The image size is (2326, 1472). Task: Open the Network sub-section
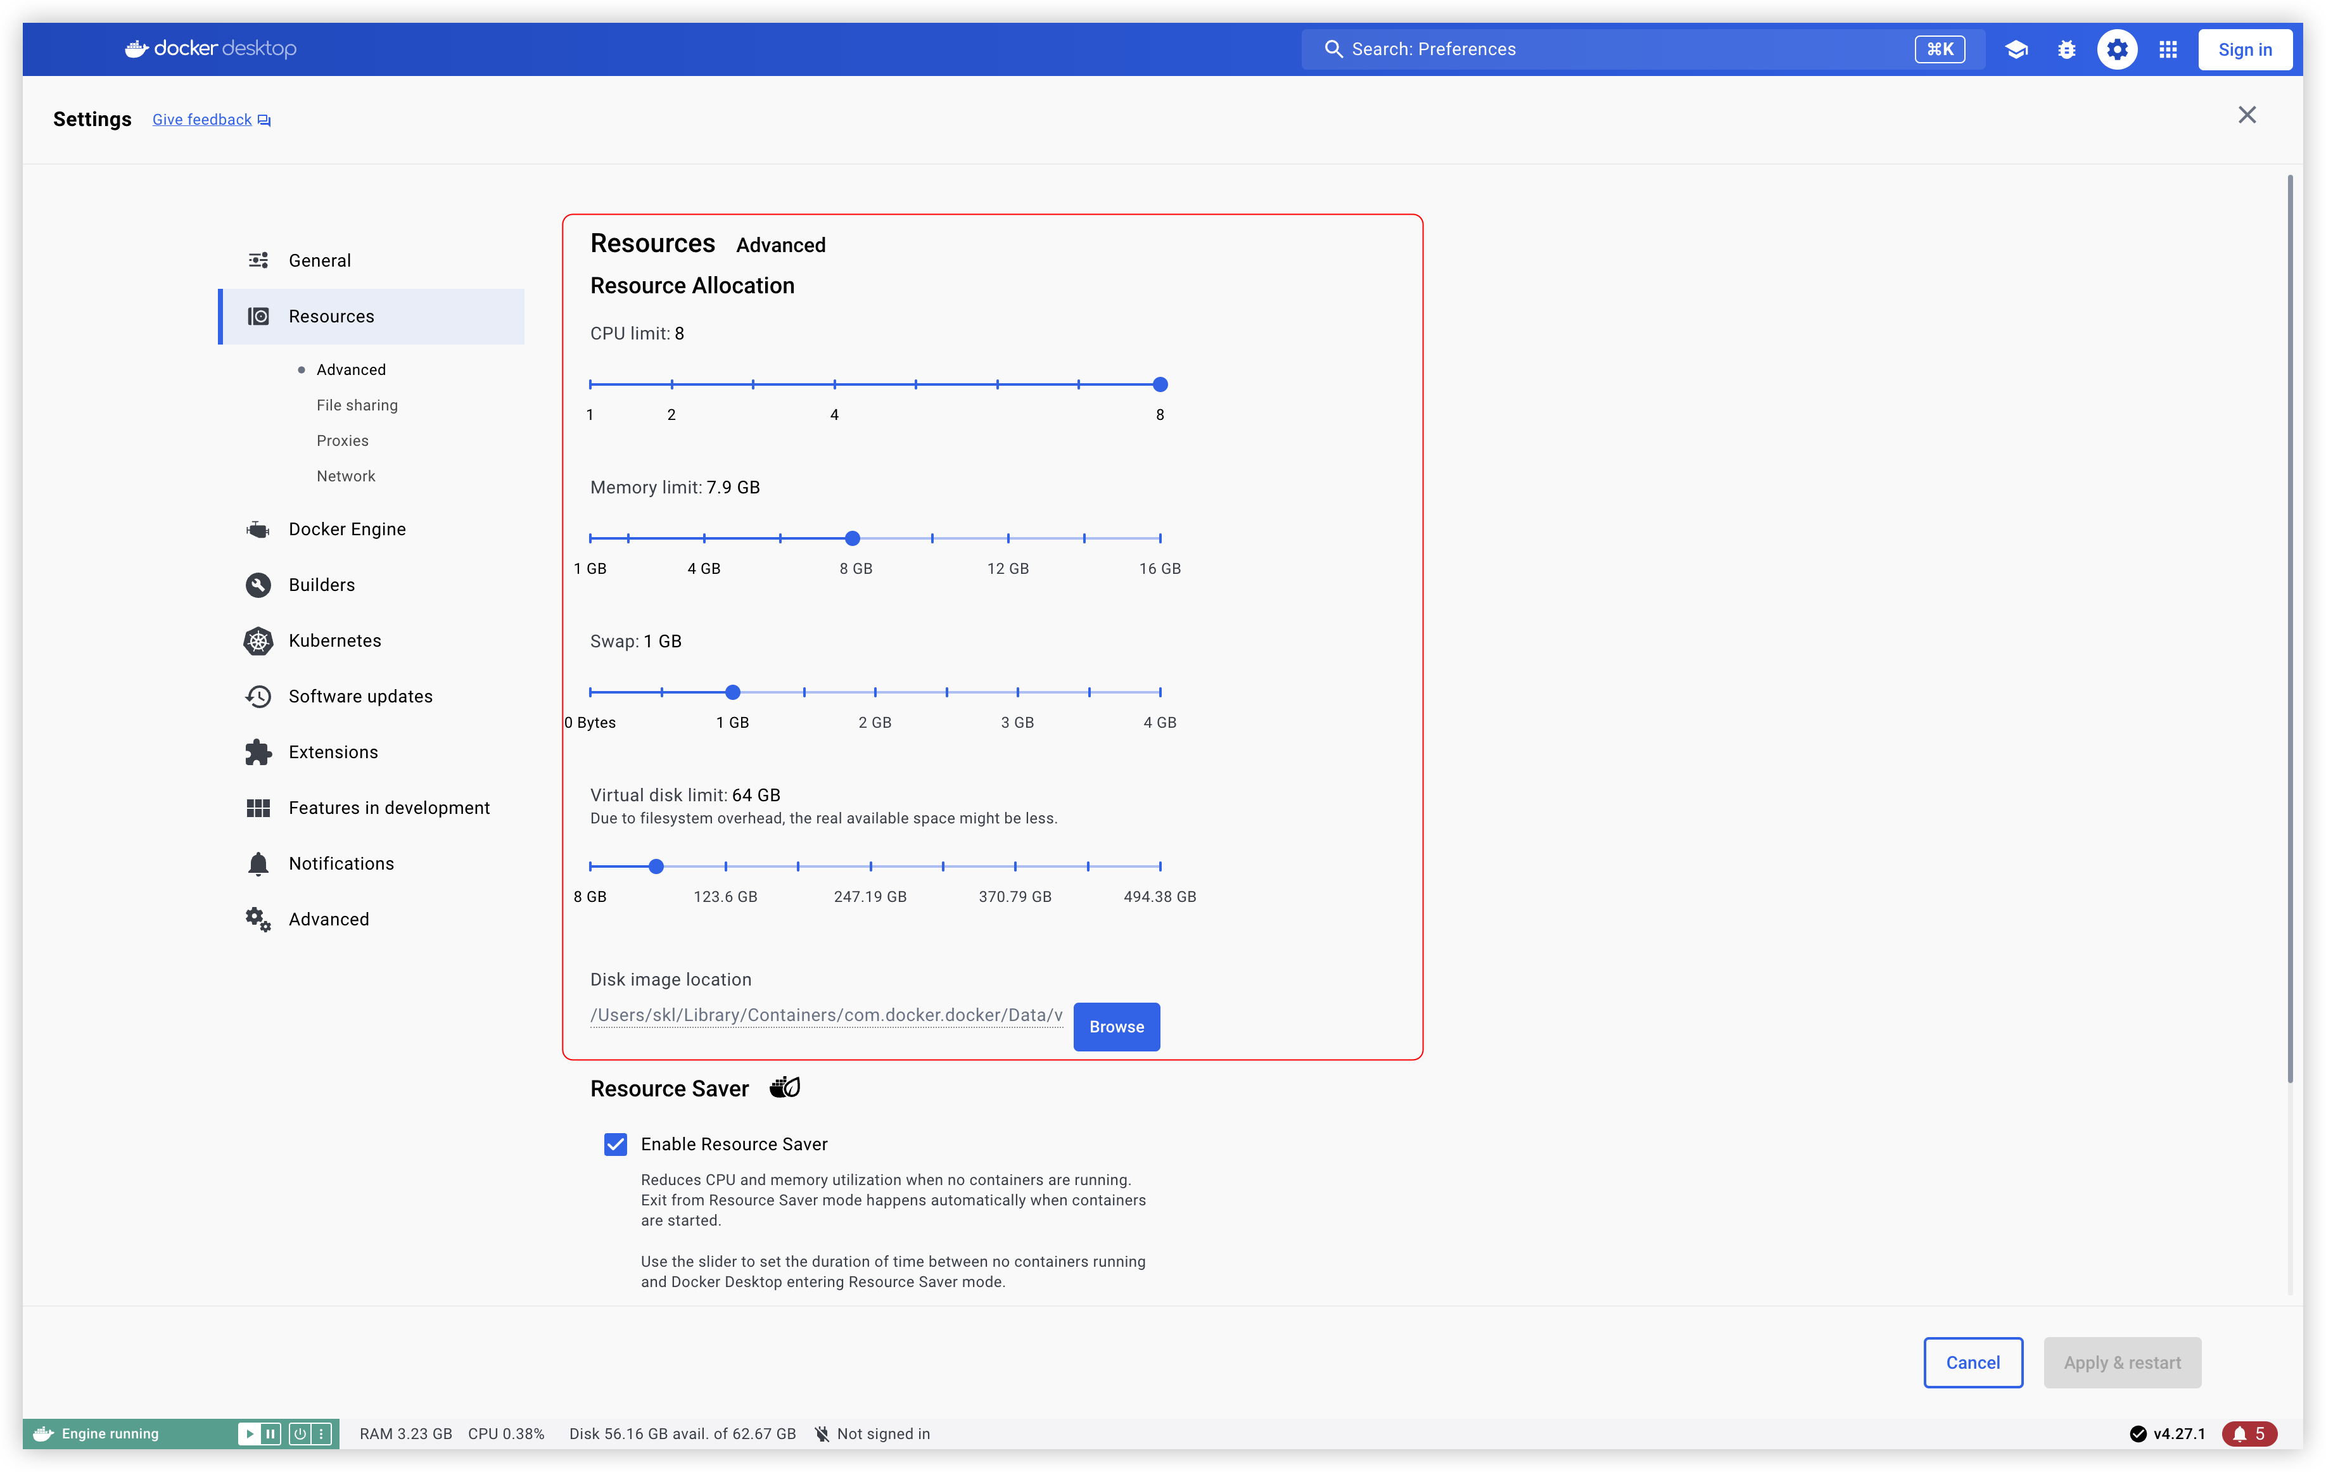[x=346, y=476]
